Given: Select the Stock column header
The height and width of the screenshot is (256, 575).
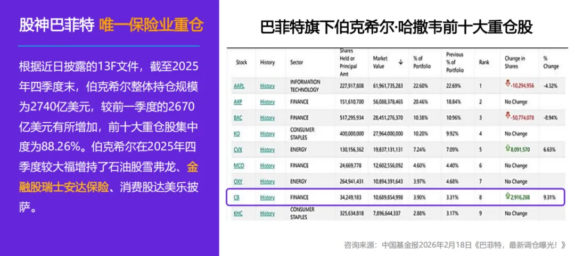Looking at the screenshot, I should point(241,63).
